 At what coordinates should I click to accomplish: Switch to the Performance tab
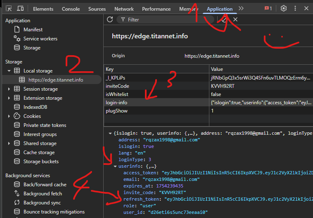pos(156,9)
